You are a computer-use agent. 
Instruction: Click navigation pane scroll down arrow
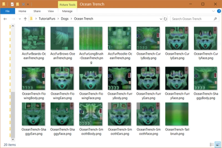pyautogui.click(x=13, y=139)
